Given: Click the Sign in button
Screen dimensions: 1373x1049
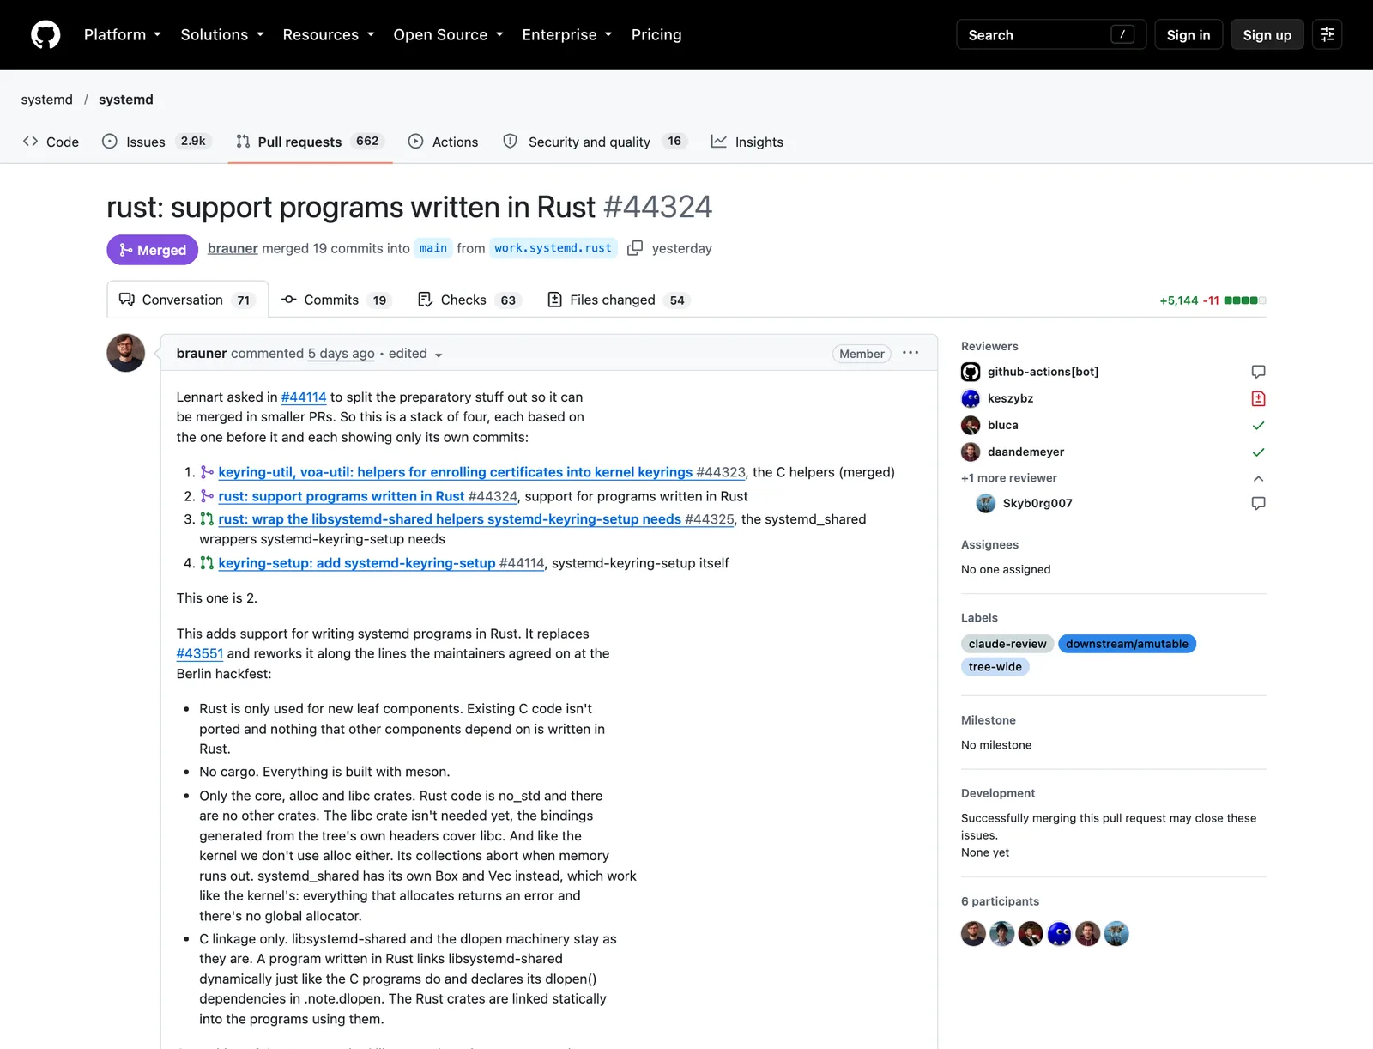Looking at the screenshot, I should tap(1189, 34).
